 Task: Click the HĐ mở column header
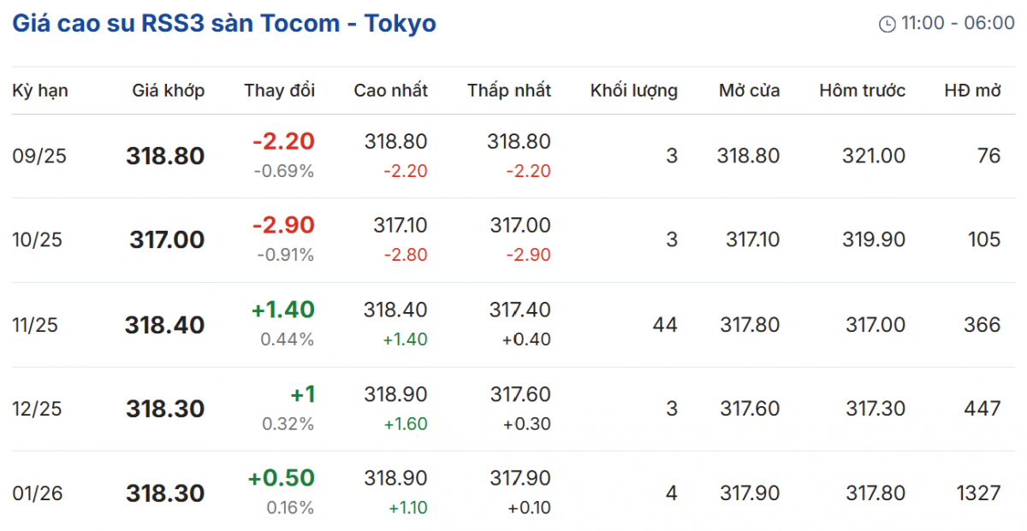click(972, 91)
